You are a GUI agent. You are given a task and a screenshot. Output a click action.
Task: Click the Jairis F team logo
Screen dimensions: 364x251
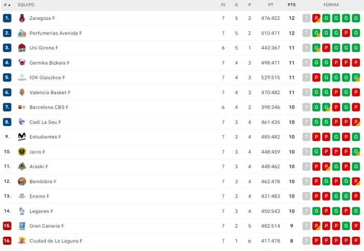[22, 152]
